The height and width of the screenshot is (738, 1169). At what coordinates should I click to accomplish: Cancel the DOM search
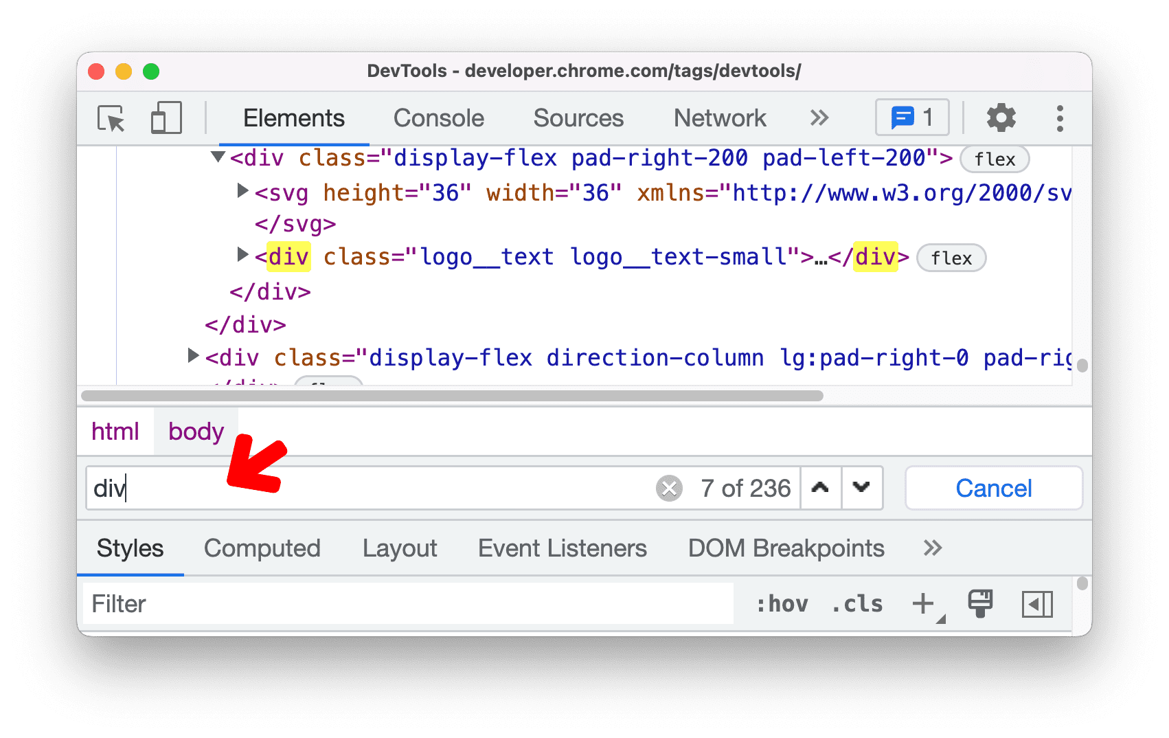point(993,488)
